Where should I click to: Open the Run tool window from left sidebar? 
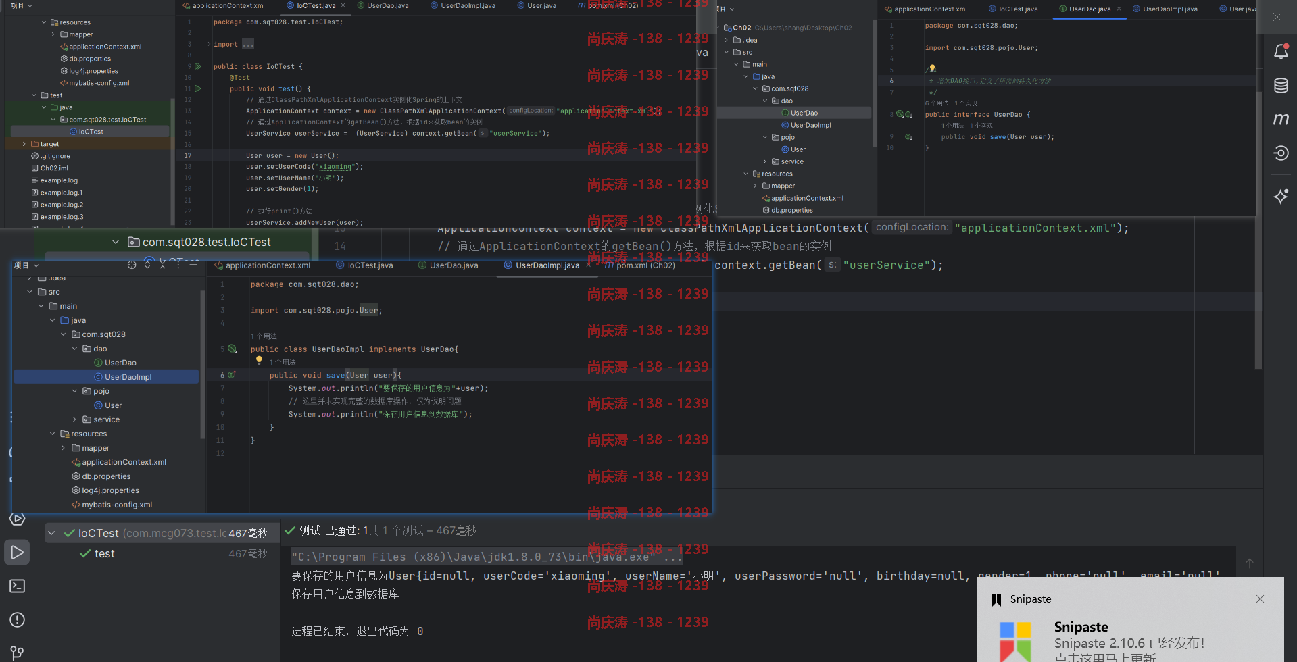[x=18, y=552]
